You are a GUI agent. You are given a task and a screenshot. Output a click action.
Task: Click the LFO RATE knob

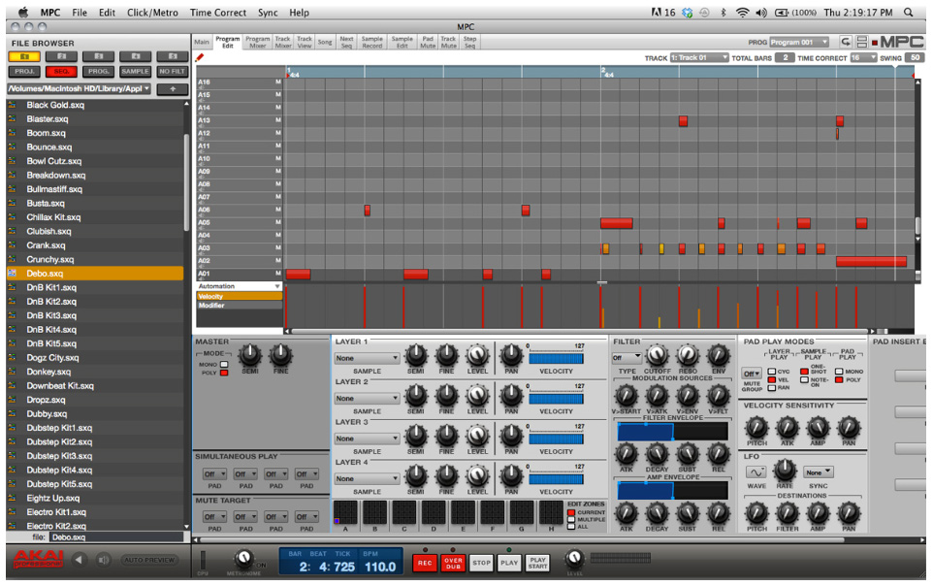(x=785, y=471)
